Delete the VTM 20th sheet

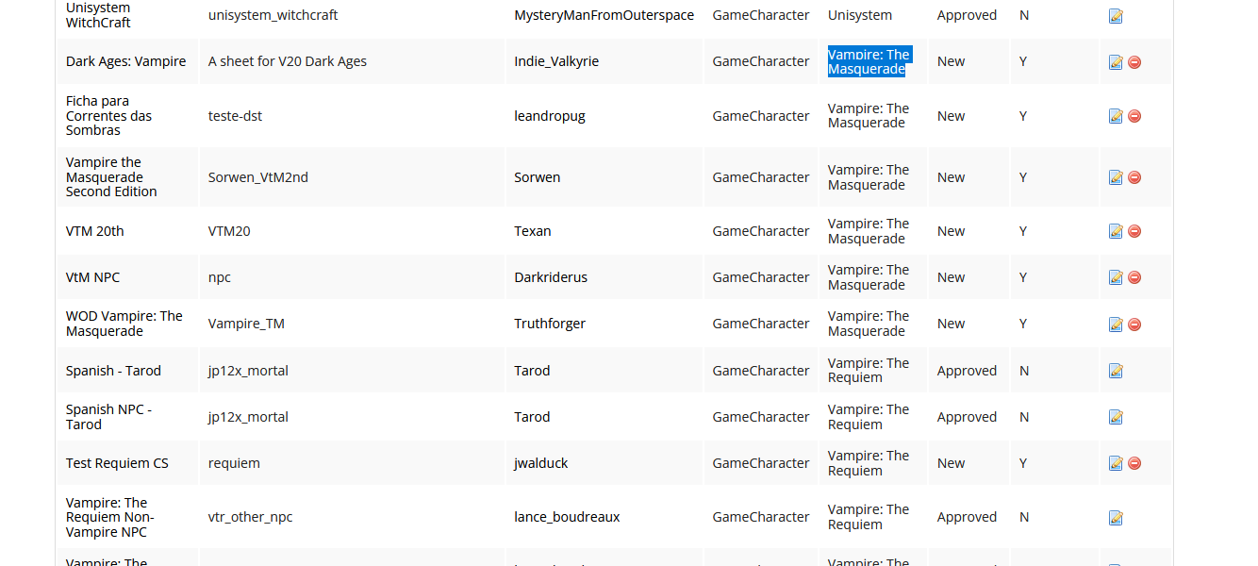1134,231
